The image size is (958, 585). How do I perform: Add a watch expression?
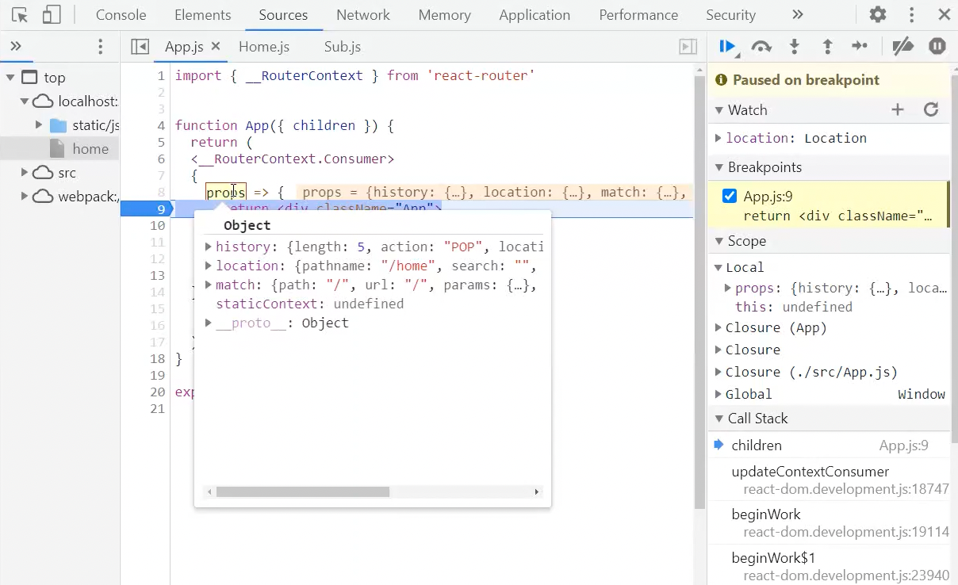tap(898, 110)
